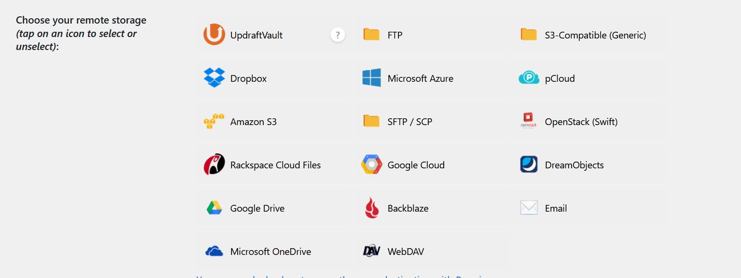Choose the OpenStack (Swift) red icon
This screenshot has height=278, width=741.
(x=529, y=120)
